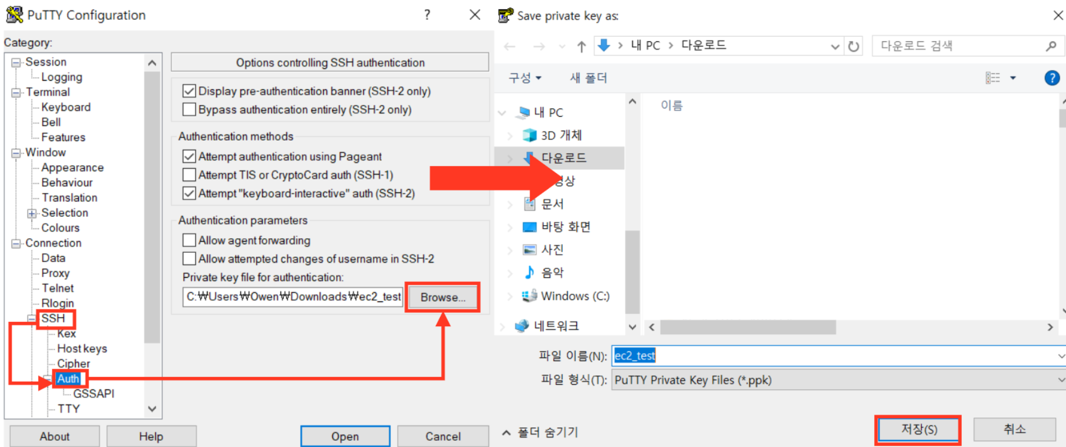Image resolution: width=1066 pixels, height=447 pixels.
Task: Select 네트워크 in navigation pane
Action: tap(547, 326)
